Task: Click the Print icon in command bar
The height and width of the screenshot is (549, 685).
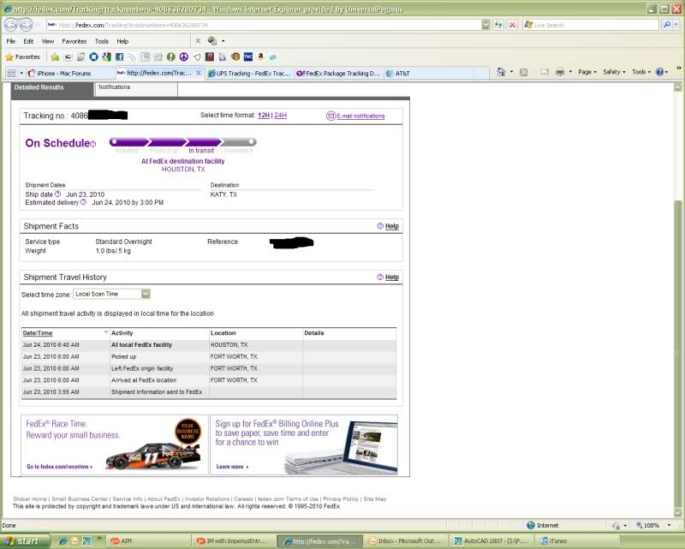Action: 560,72
